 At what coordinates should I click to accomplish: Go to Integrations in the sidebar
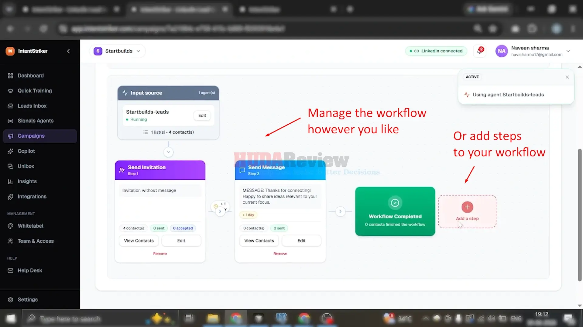pos(40,197)
